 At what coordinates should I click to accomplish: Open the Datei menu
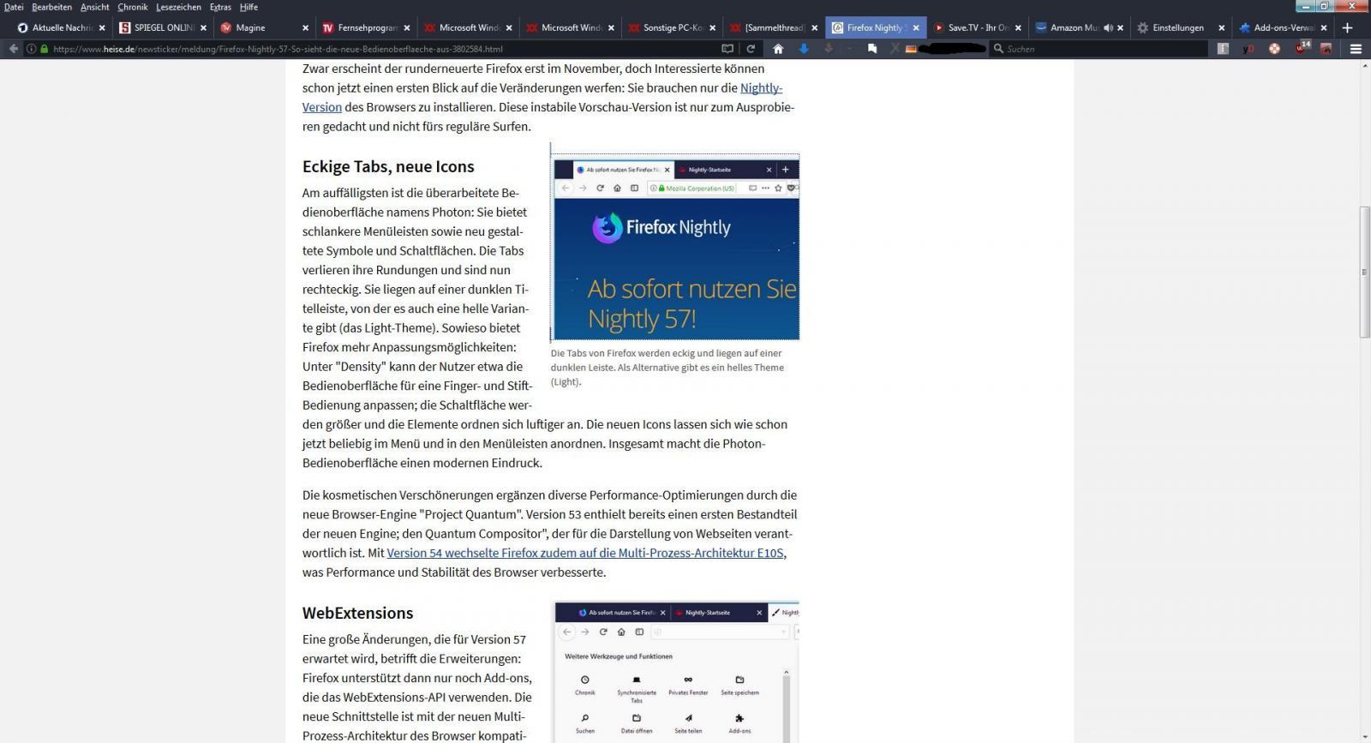pyautogui.click(x=14, y=7)
